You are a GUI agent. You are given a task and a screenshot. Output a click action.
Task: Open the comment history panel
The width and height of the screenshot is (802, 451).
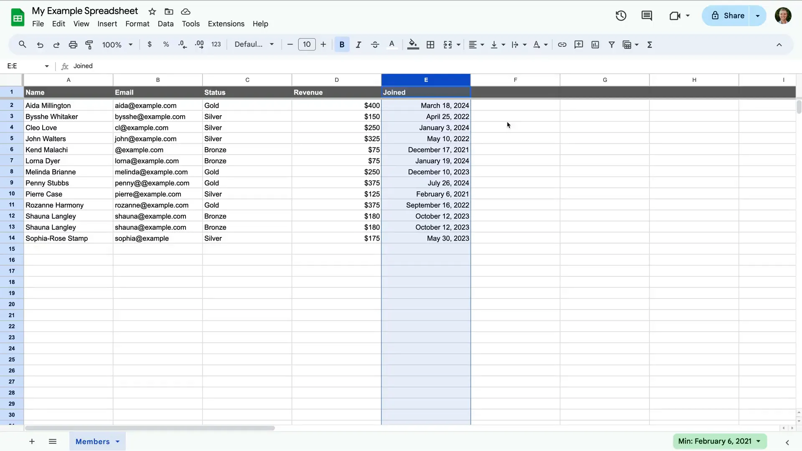pos(647,15)
